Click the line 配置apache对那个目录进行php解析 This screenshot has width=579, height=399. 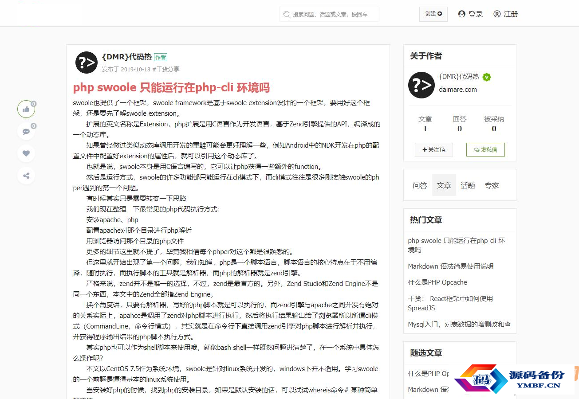click(139, 231)
